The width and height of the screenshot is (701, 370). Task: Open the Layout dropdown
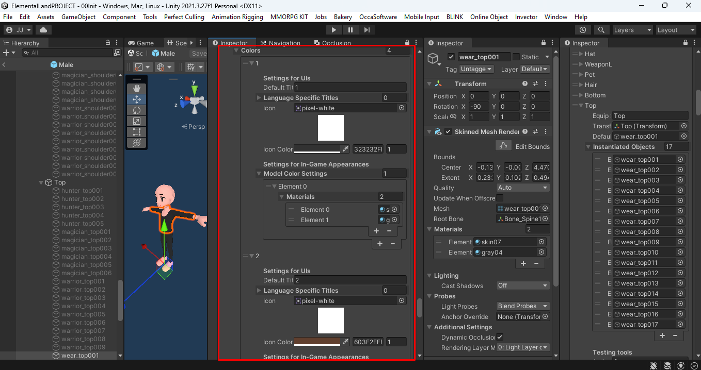pyautogui.click(x=675, y=29)
